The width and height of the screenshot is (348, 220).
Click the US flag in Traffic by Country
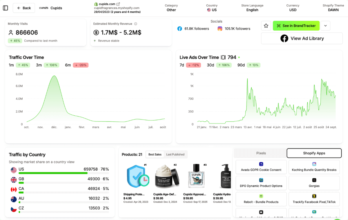13,170
